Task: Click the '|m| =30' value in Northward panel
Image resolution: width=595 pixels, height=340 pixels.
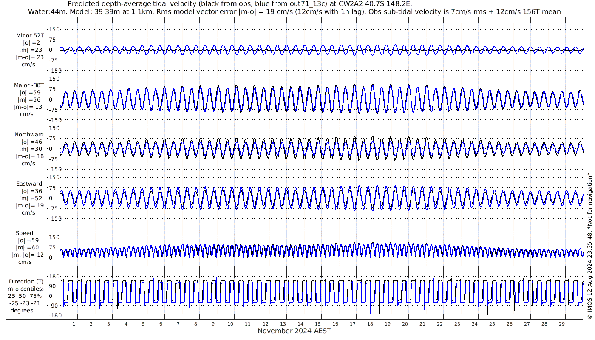Action: click(30, 149)
